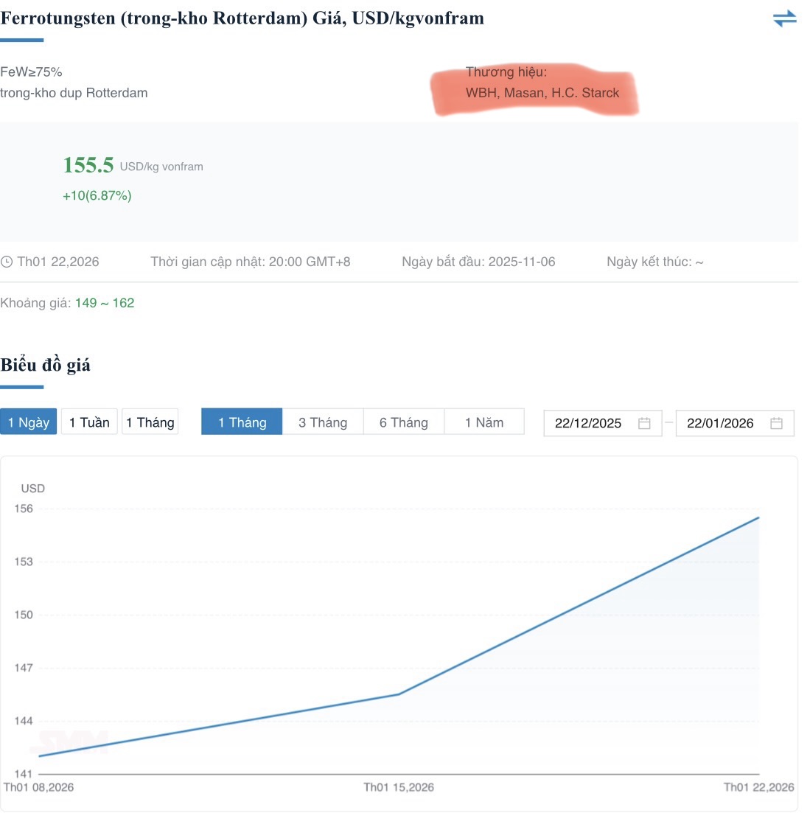Viewport: 810px width, 813px height.
Task: Click the 155.5 price value
Action: coord(88,165)
